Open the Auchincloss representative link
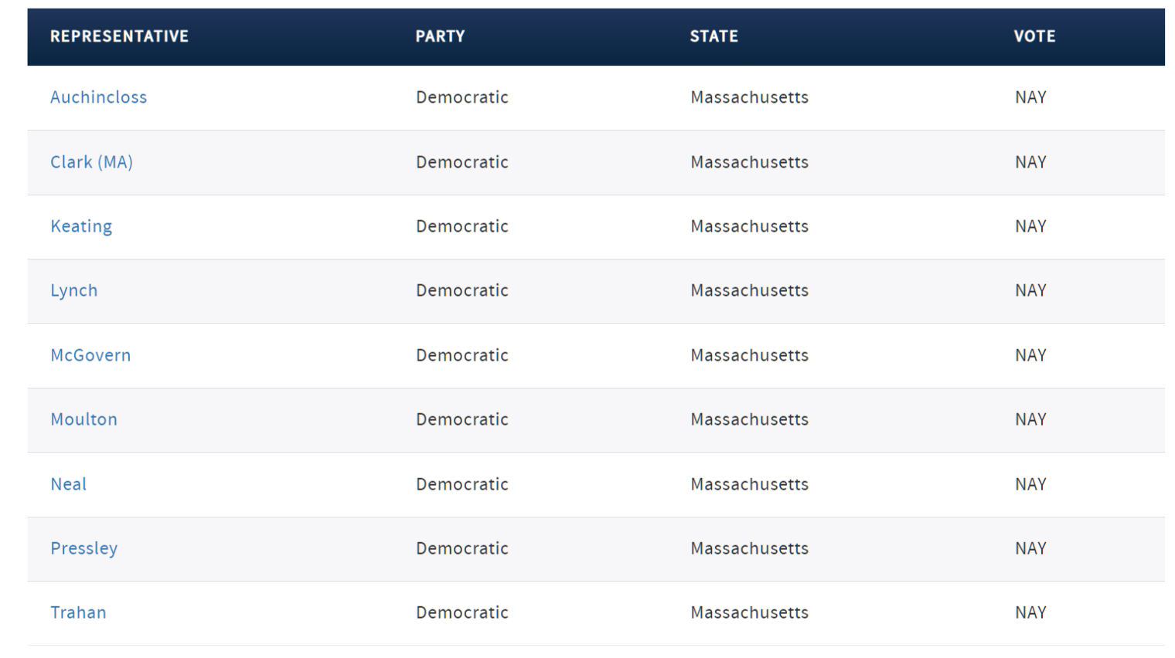This screenshot has width=1175, height=658. [98, 97]
